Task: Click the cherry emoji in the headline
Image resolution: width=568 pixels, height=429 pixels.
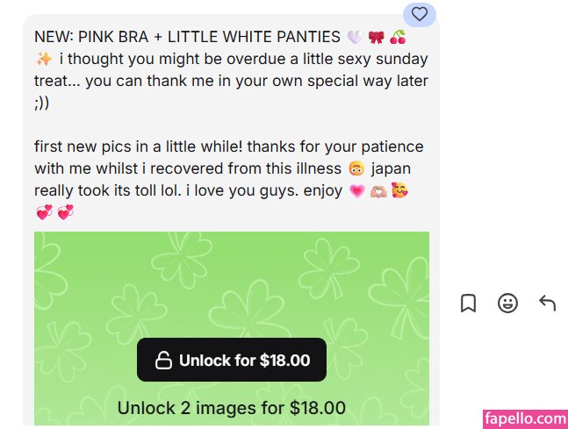Action: 398,37
